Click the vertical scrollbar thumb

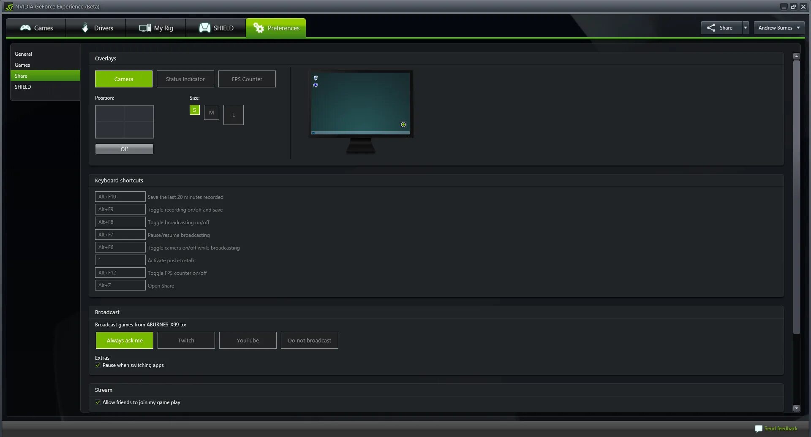pyautogui.click(x=797, y=197)
